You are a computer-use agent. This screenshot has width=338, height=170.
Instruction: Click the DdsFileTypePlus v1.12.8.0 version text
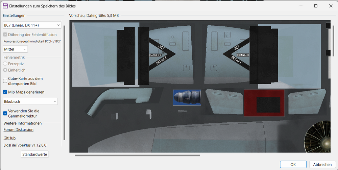point(25,145)
